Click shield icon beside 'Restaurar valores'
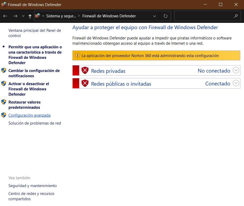The image size is (244, 206). tap(4, 102)
